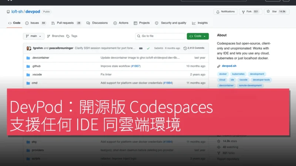This screenshot has width=296, height=166.
Task: Click the remote-development topic tag
Action: [250, 86]
